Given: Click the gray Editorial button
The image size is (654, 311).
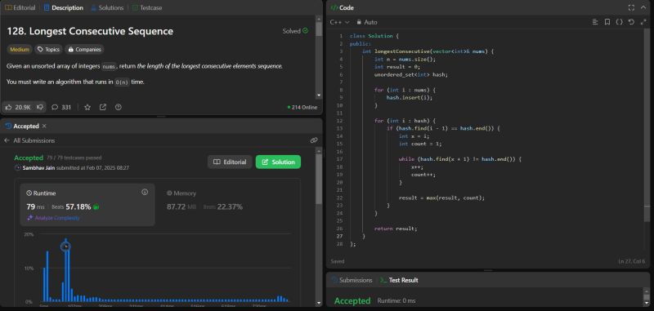Looking at the screenshot, I should (x=230, y=162).
